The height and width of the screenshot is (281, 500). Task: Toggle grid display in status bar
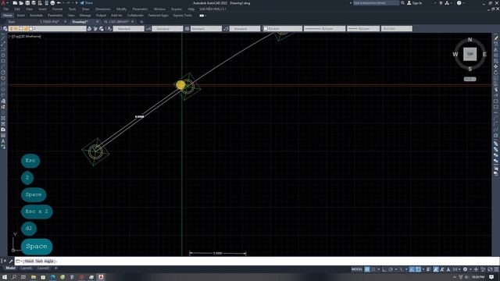(x=367, y=269)
